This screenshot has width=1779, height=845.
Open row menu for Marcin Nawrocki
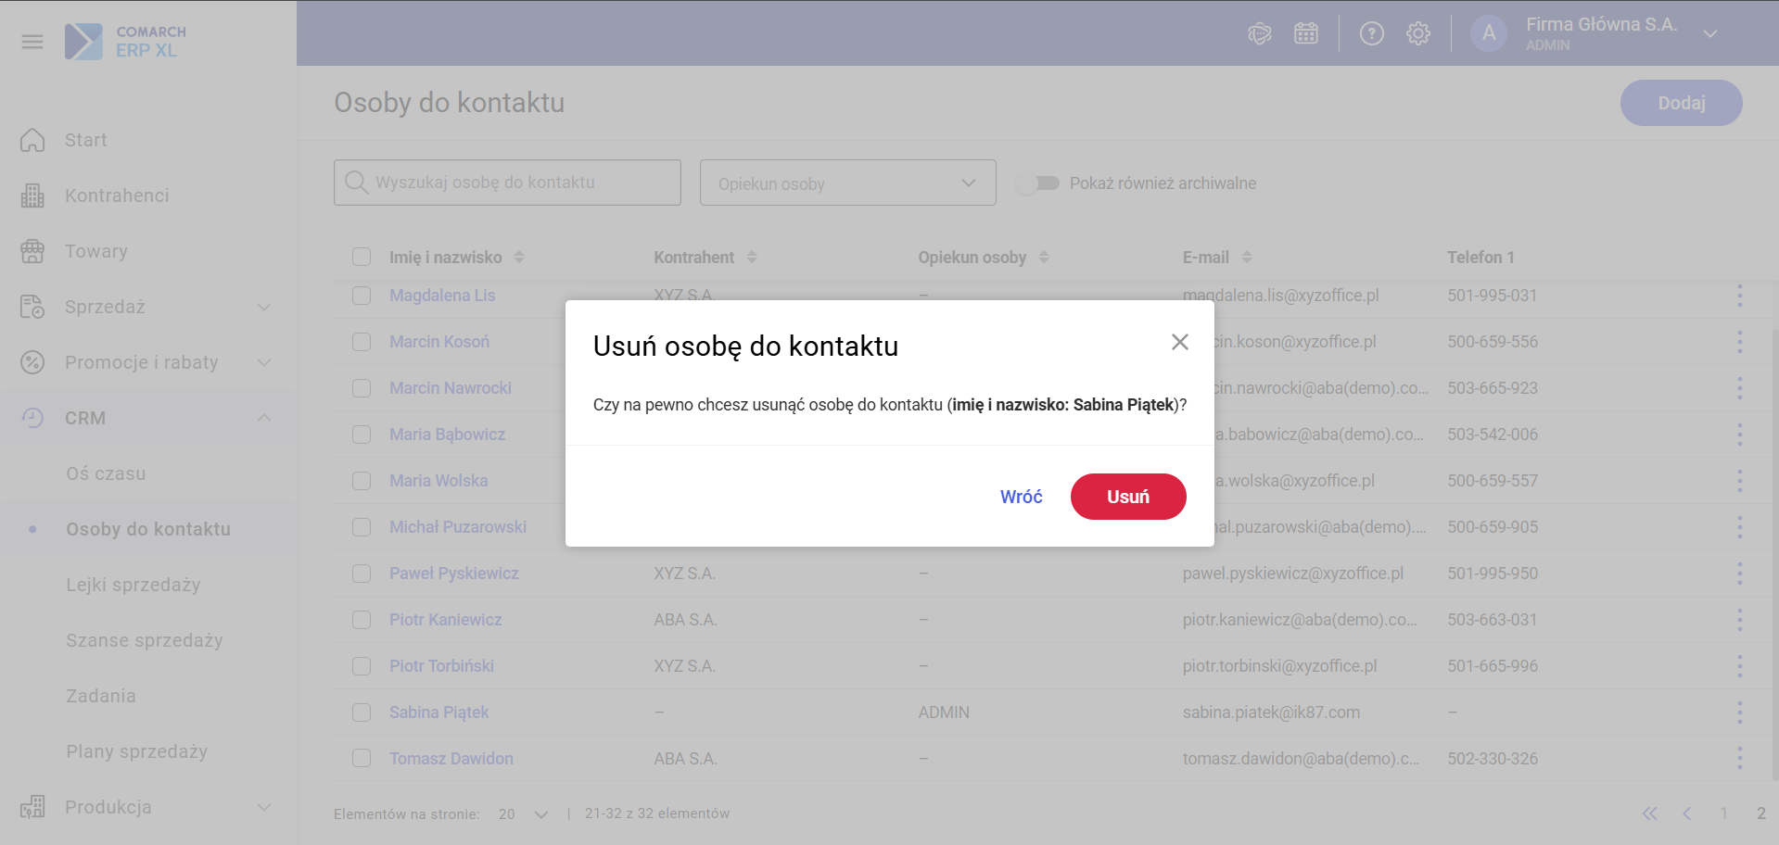[1739, 388]
